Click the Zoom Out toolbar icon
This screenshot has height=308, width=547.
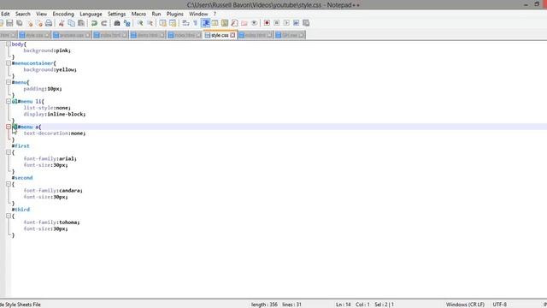pyautogui.click(x=150, y=23)
